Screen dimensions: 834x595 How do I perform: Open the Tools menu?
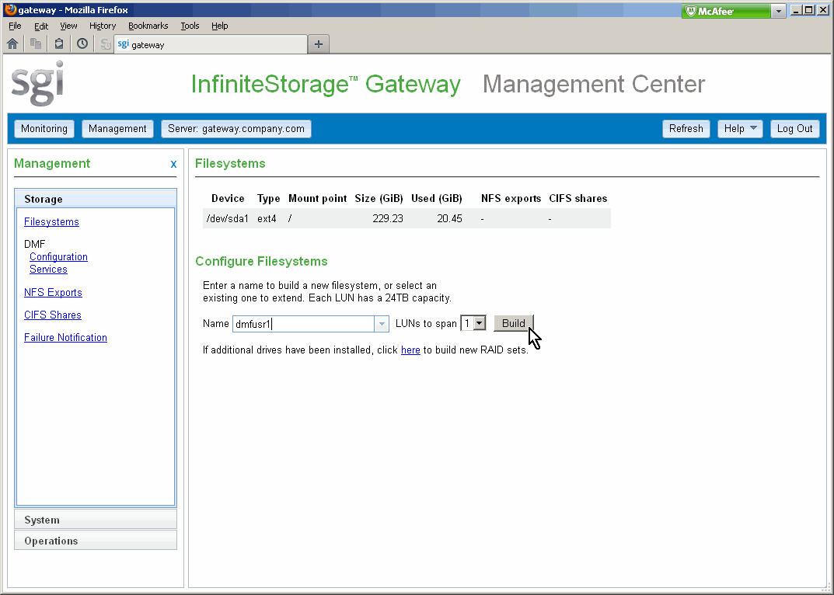pyautogui.click(x=190, y=26)
